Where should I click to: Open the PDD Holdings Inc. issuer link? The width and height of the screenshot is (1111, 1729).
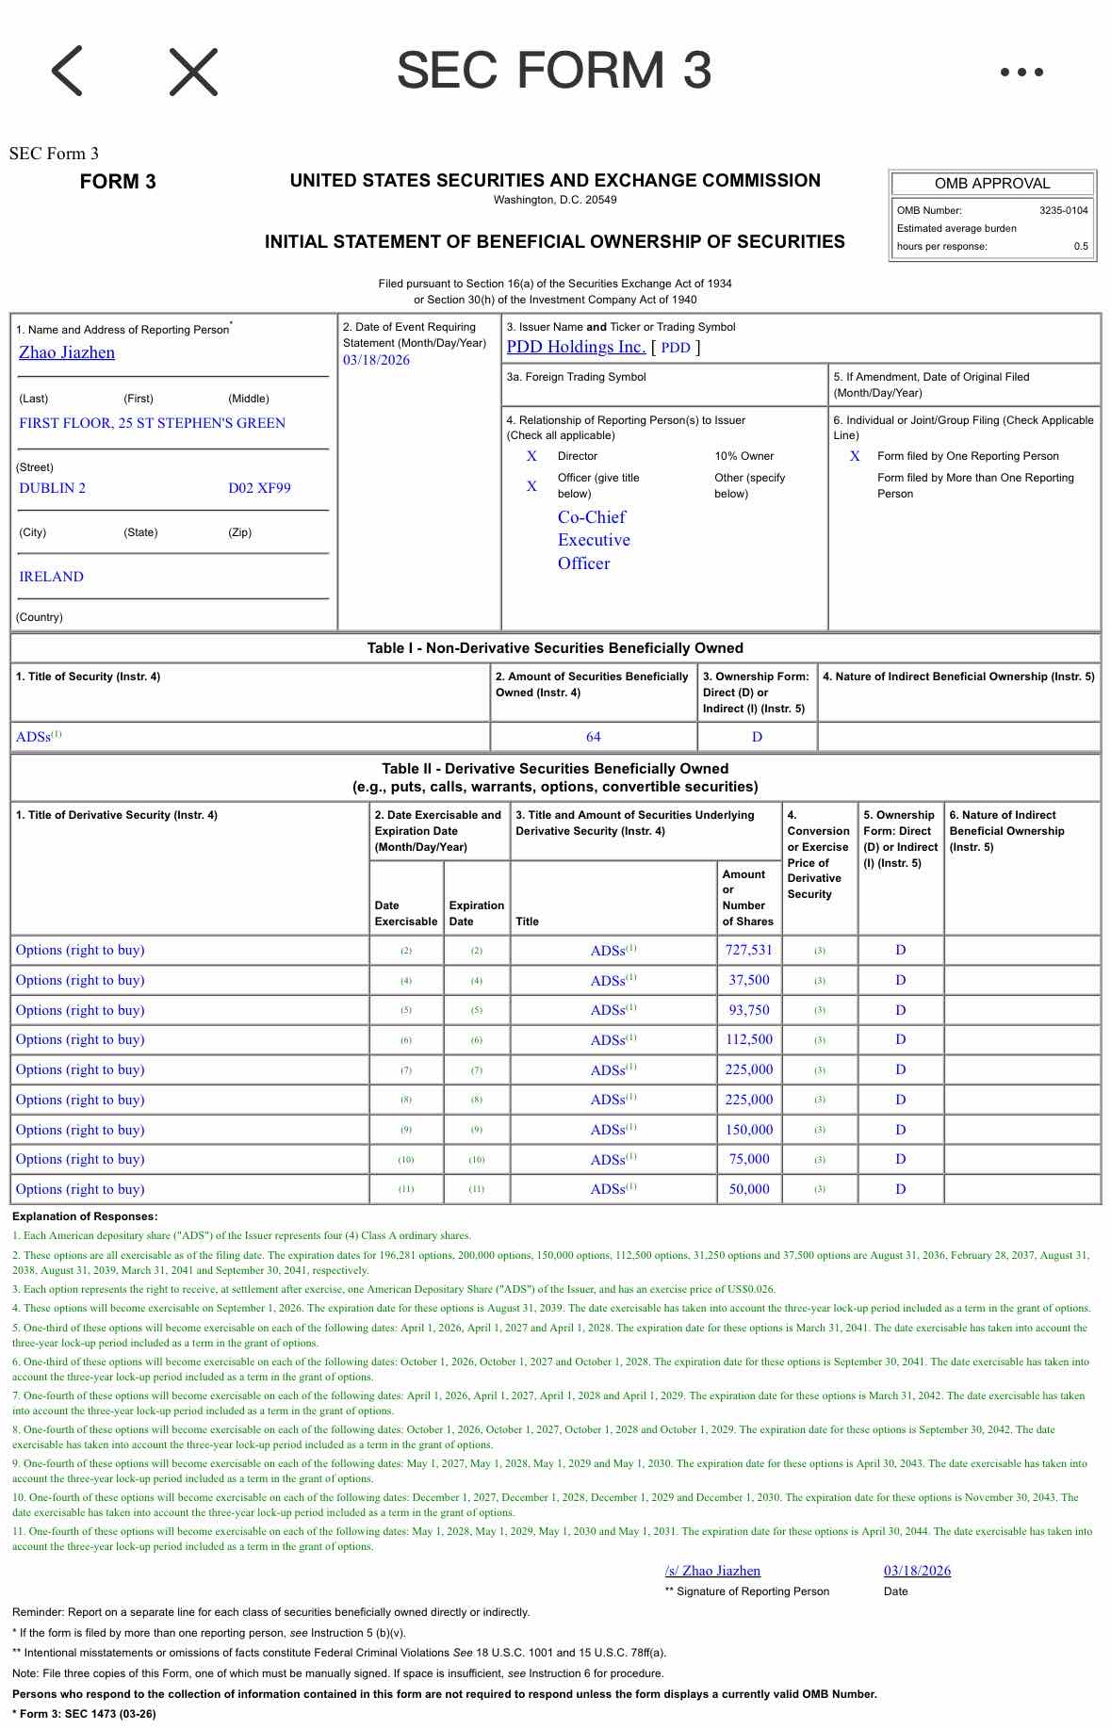576,347
